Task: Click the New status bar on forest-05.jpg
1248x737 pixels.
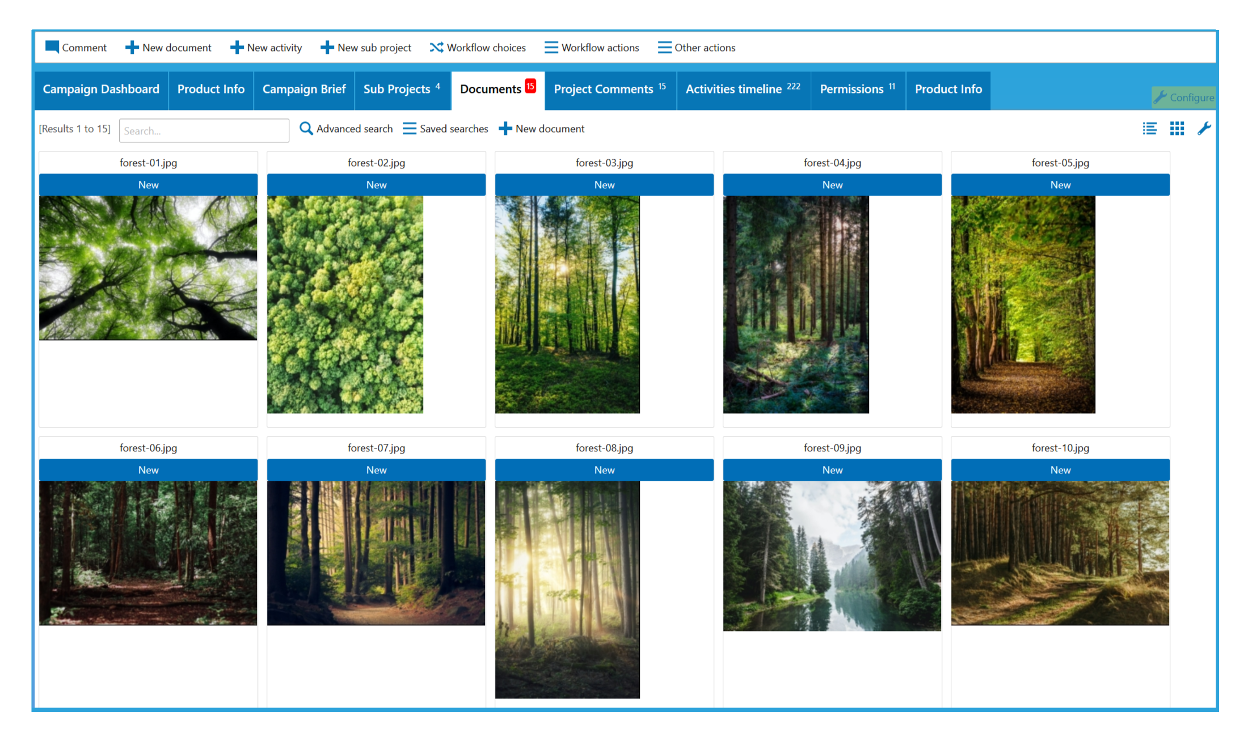Action: tap(1060, 185)
